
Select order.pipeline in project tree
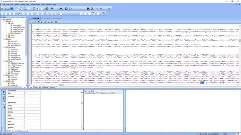coord(17,25)
